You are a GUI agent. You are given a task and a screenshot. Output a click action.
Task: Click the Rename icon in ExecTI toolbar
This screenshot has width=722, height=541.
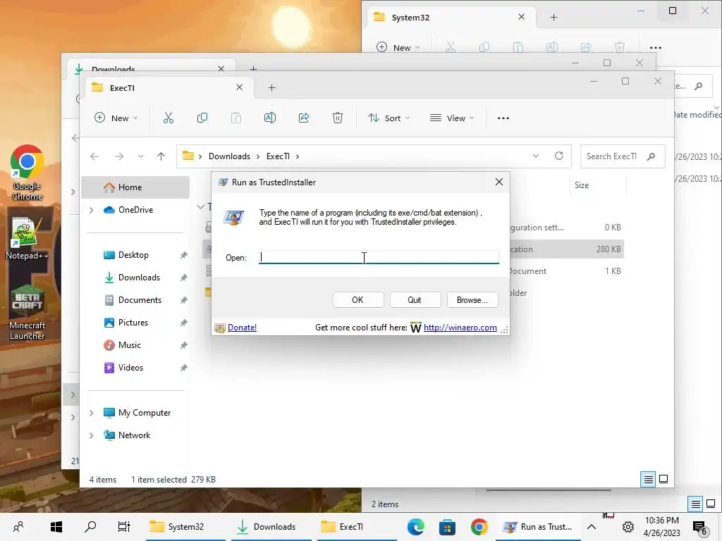click(x=270, y=118)
